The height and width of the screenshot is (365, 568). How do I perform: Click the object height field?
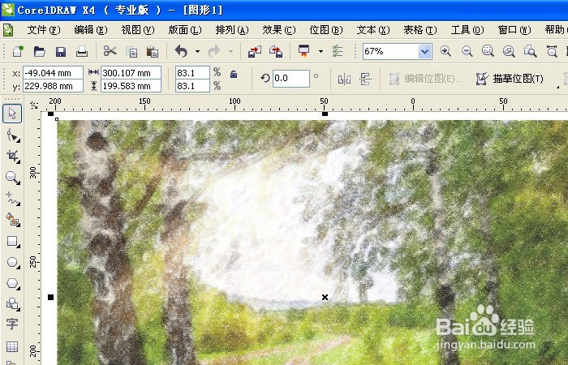click(x=131, y=86)
